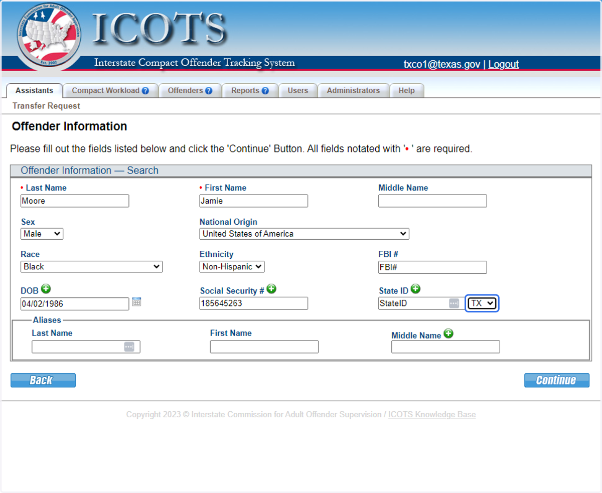Click the Aliases First Name field
Screen dimensions: 602x493
(x=264, y=347)
